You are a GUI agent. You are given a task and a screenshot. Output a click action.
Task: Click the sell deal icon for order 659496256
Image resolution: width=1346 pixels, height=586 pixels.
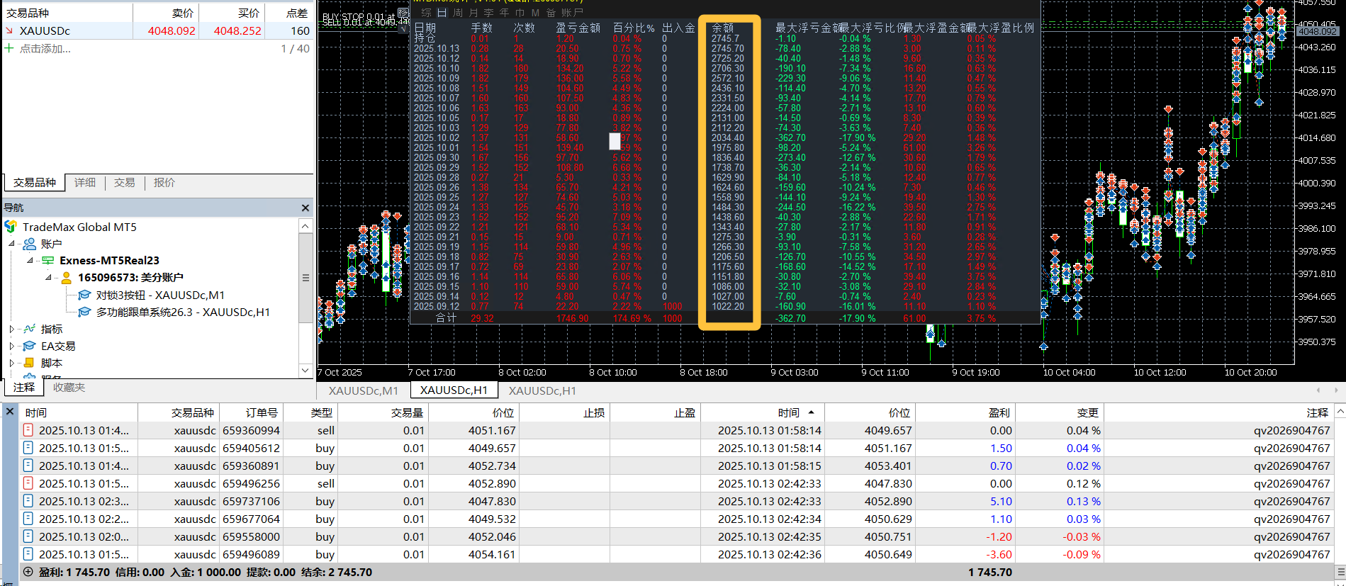click(x=28, y=483)
